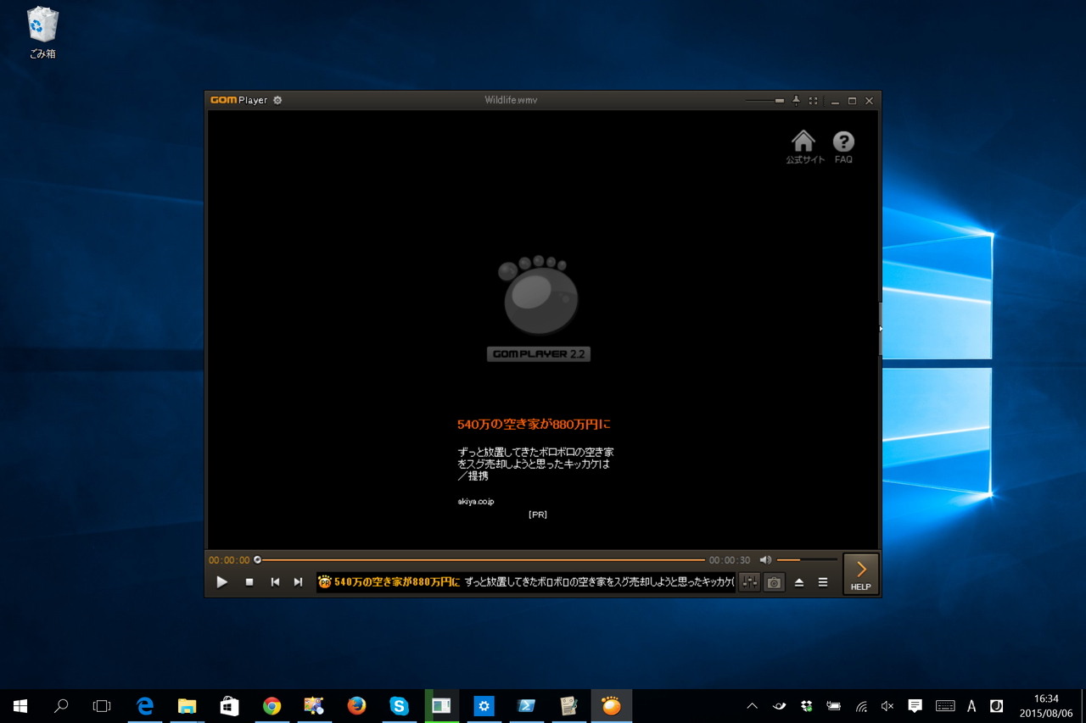
Task: Capture a screenshot with the camera icon
Action: pyautogui.click(x=774, y=582)
